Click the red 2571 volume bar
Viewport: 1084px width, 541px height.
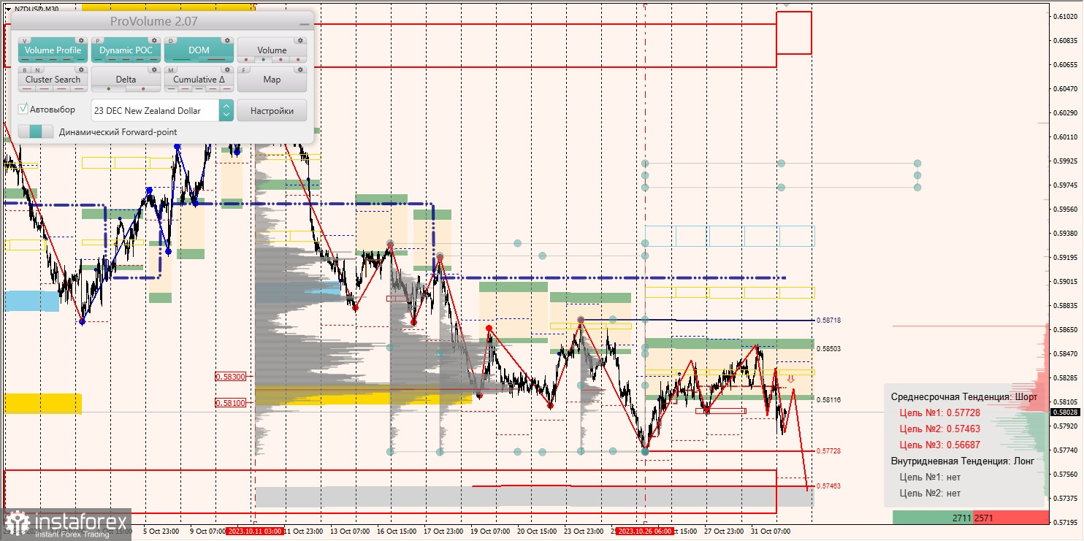click(1010, 518)
